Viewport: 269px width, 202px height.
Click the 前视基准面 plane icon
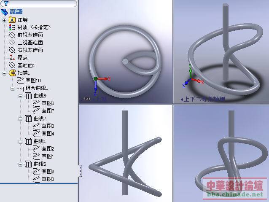tap(12, 35)
